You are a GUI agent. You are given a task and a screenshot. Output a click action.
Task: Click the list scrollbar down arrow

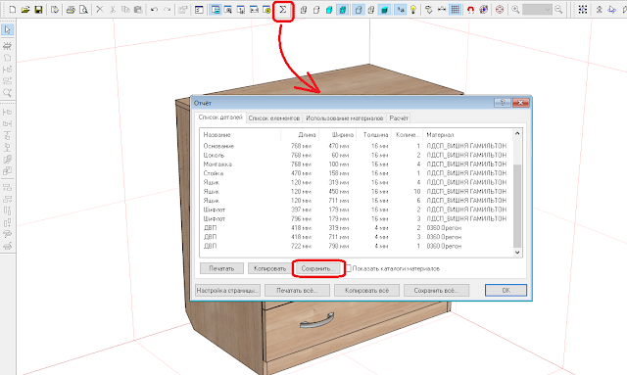tap(517, 253)
